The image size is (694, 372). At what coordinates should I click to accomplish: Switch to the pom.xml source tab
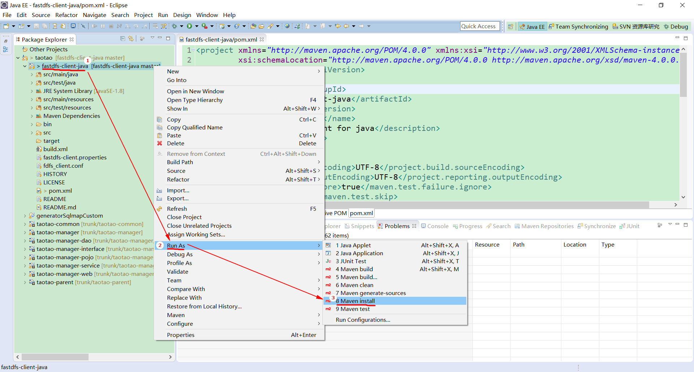(361, 213)
